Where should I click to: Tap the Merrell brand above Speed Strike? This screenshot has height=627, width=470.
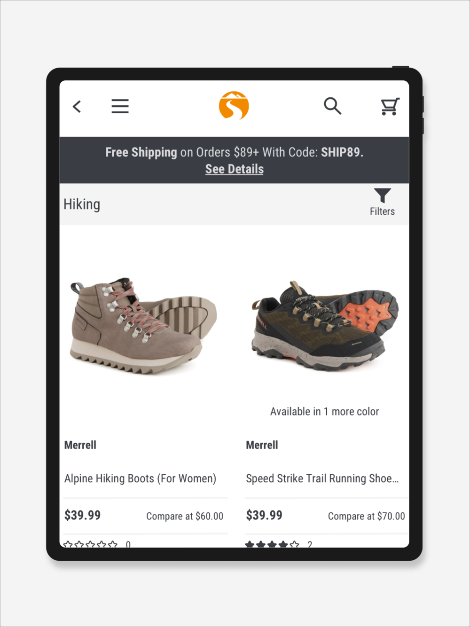[262, 445]
